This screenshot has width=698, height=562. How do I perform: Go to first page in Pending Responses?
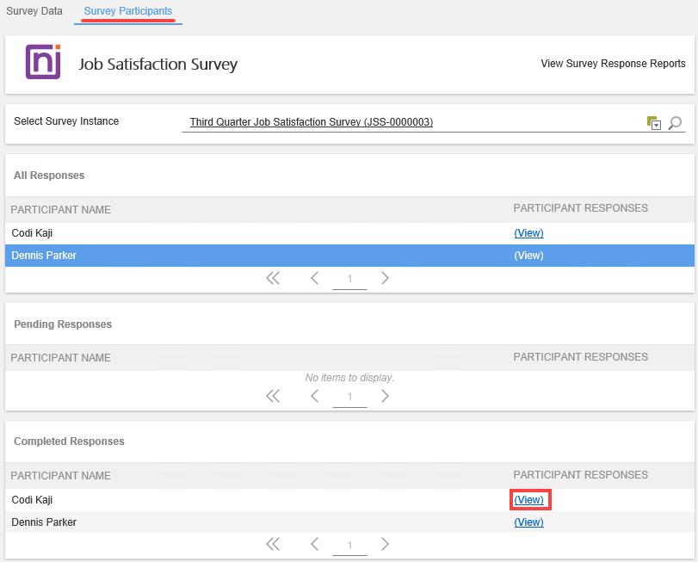tap(273, 396)
